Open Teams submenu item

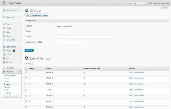(x=6, y=78)
